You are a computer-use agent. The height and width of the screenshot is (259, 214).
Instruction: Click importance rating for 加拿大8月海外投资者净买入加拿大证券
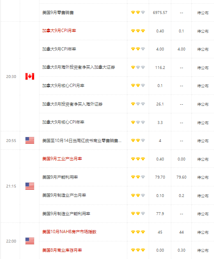138,67
